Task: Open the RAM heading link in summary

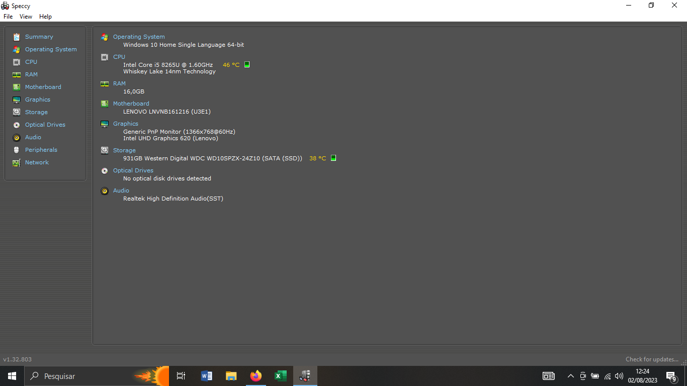Action: pos(120,83)
